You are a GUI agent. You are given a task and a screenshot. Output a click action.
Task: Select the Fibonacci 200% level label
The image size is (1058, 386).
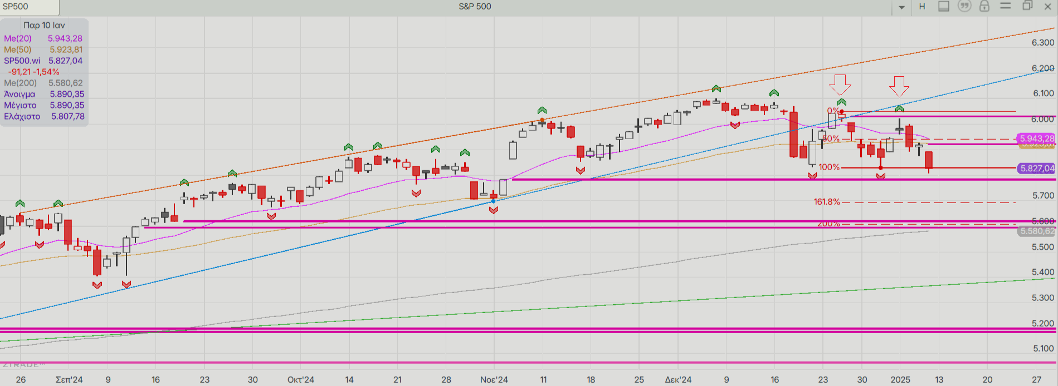click(828, 224)
